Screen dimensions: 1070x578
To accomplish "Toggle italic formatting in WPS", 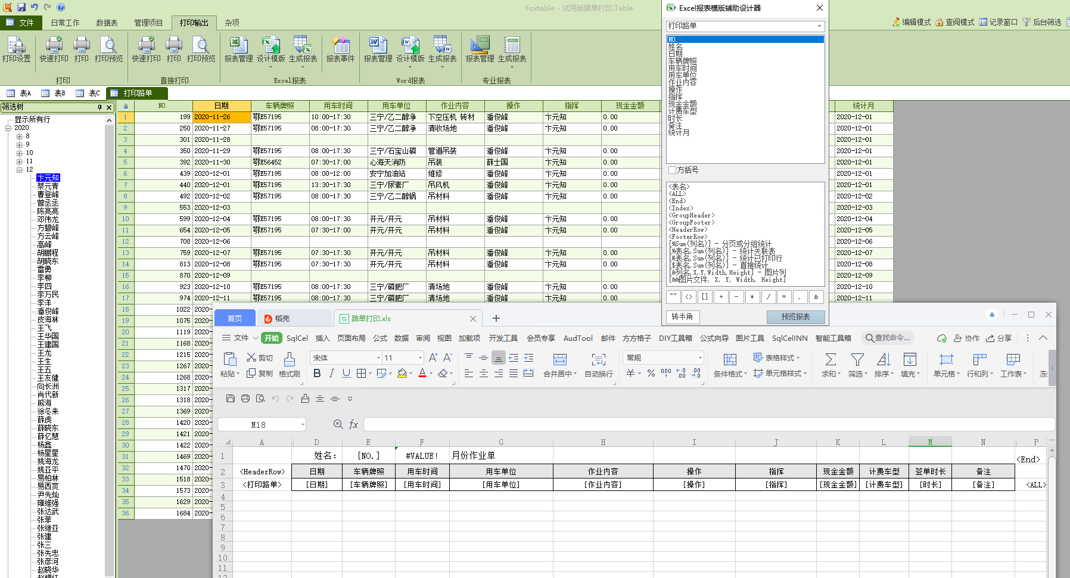I will 331,374.
